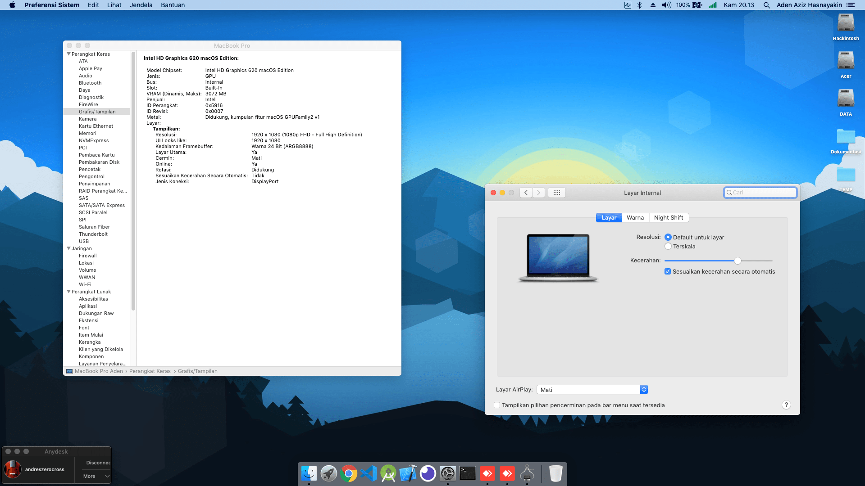Select Wi-Fi under Jaringan

85,284
